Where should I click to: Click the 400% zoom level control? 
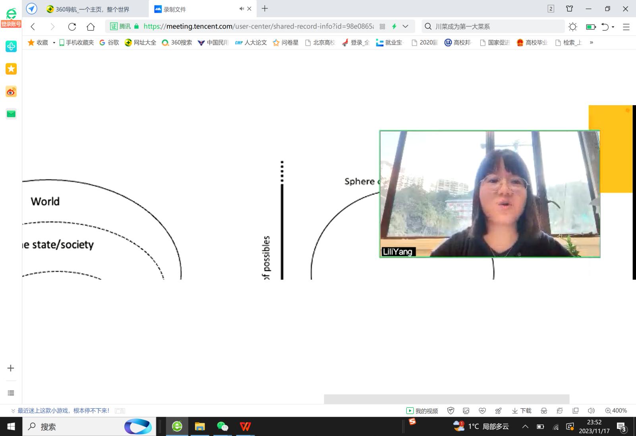coord(616,411)
